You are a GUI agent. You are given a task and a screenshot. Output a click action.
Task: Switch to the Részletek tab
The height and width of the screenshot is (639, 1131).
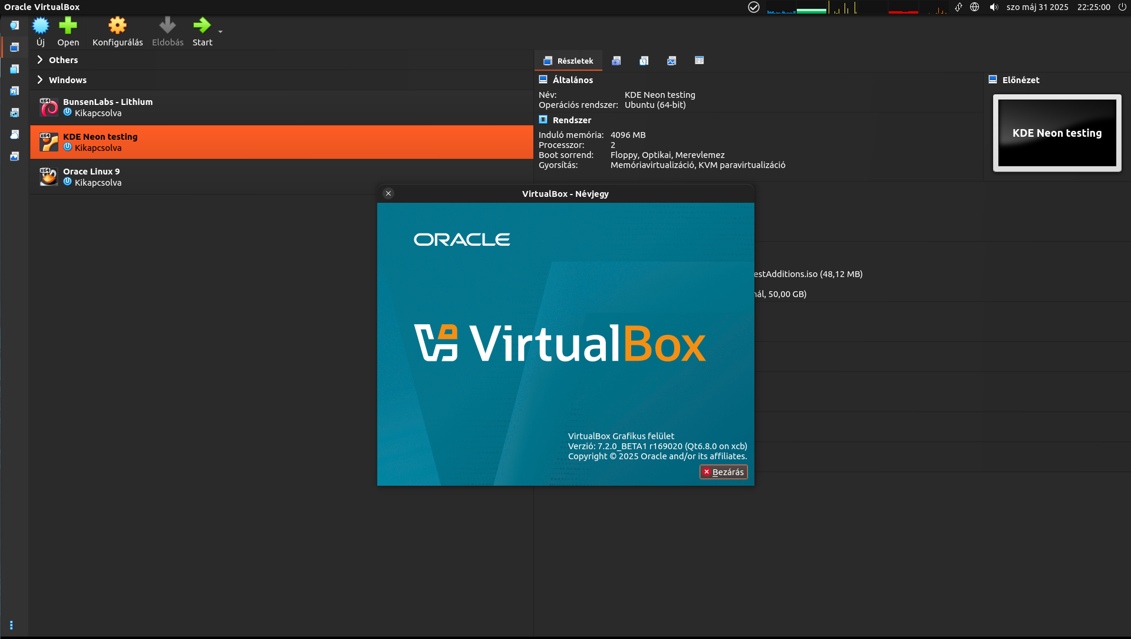(568, 61)
